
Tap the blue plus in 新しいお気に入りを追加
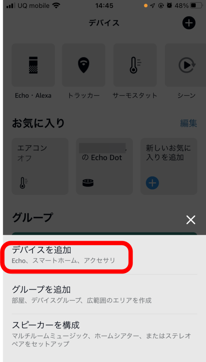point(152,183)
